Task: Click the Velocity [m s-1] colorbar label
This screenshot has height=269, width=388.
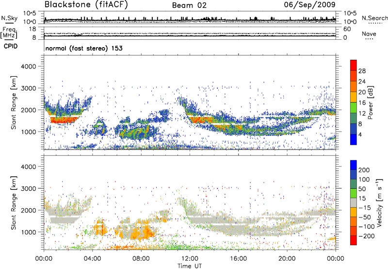Action: 379,202
